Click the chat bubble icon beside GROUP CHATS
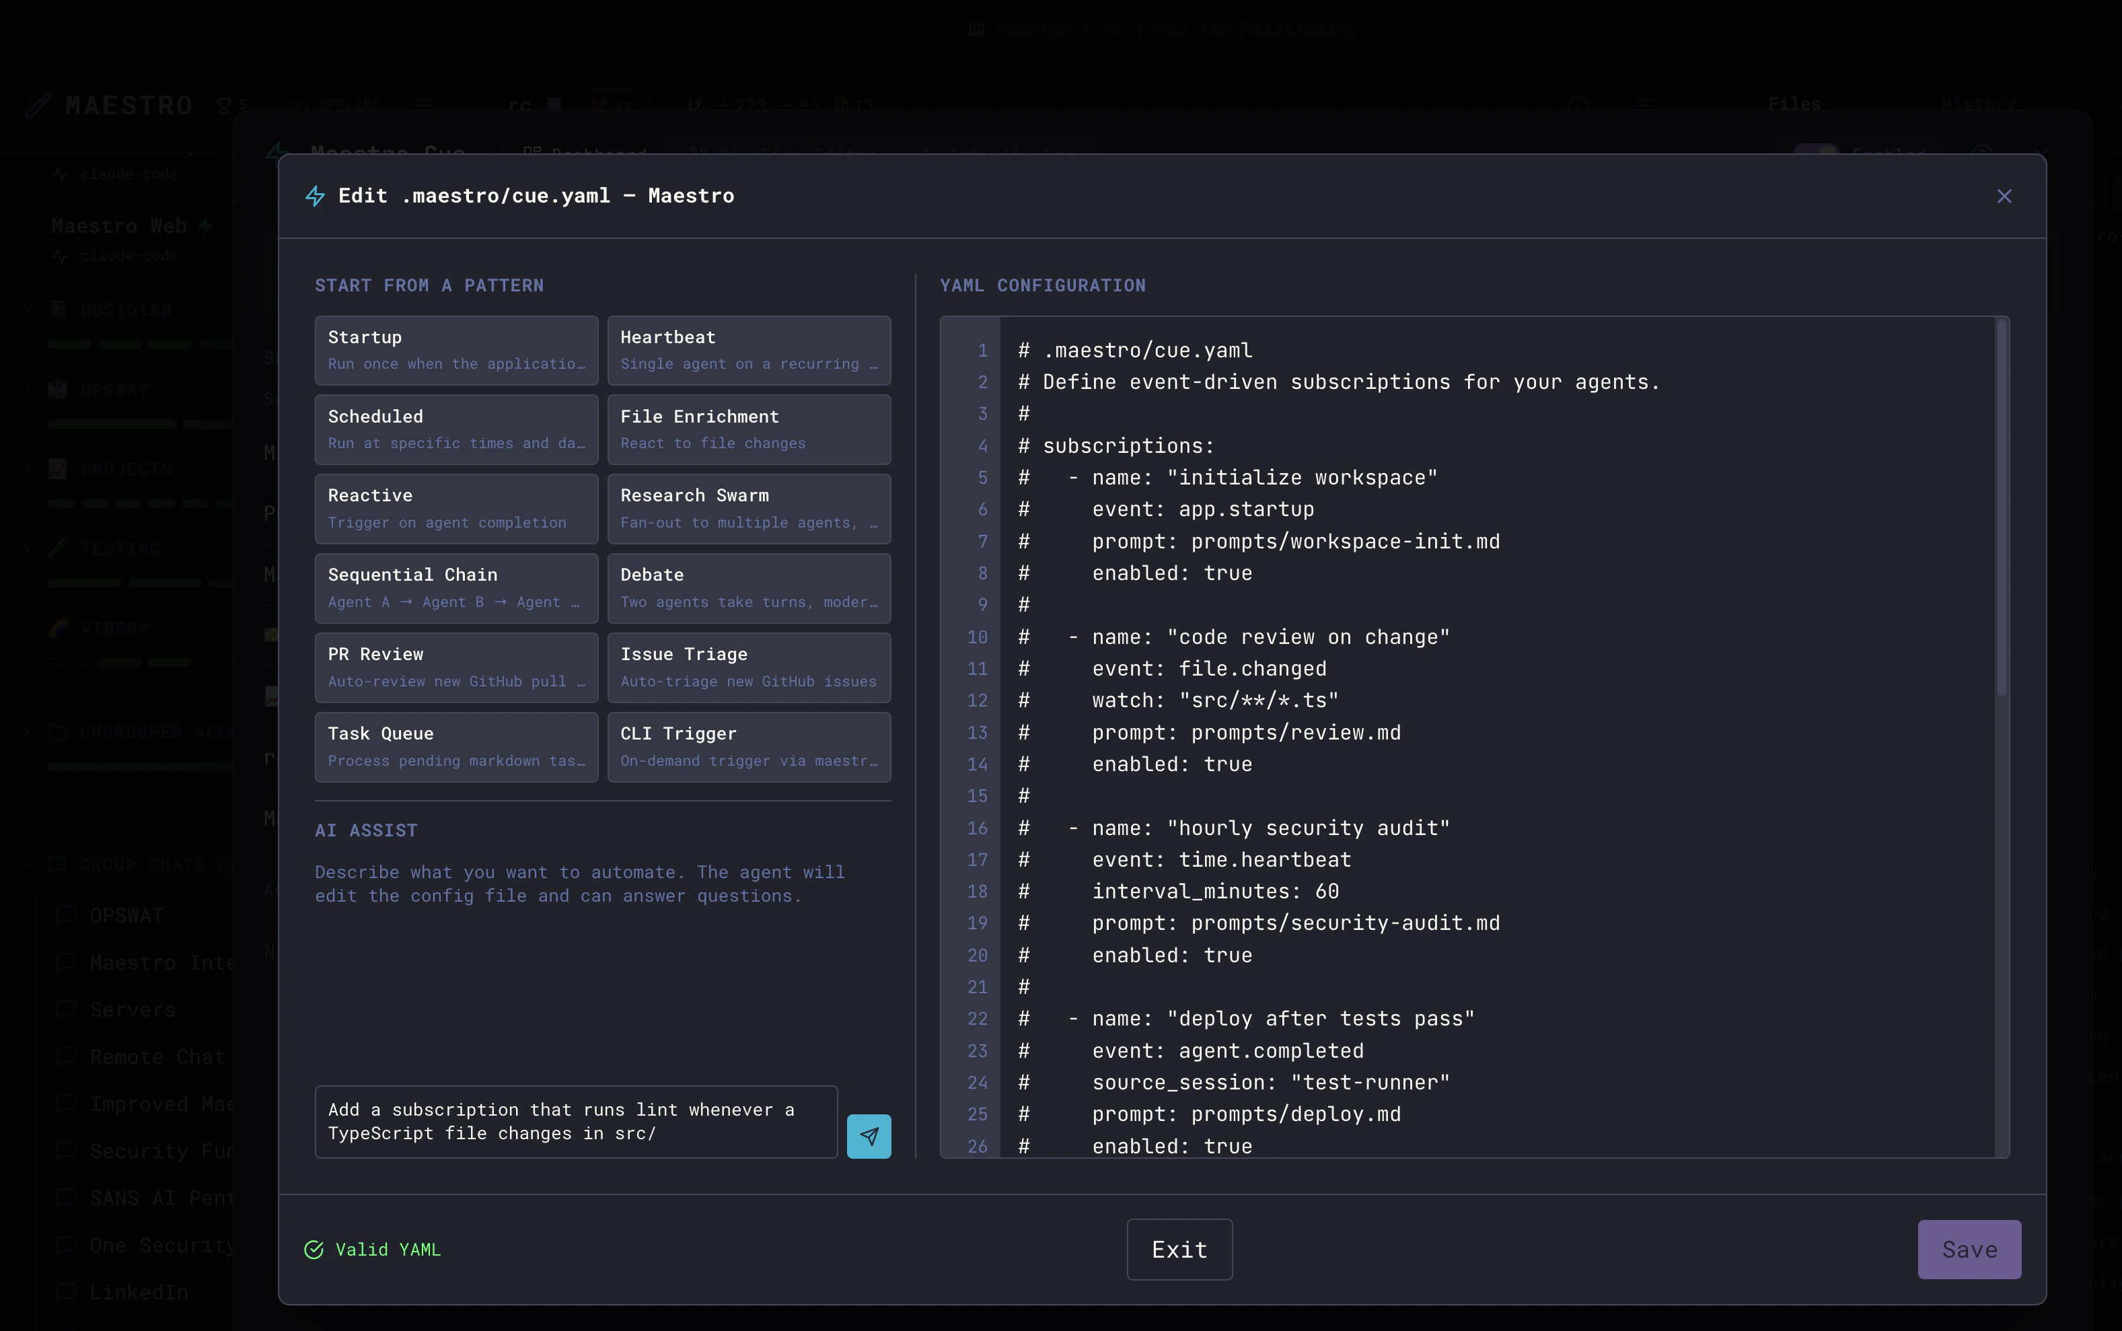The height and width of the screenshot is (1331, 2122). click(x=58, y=865)
